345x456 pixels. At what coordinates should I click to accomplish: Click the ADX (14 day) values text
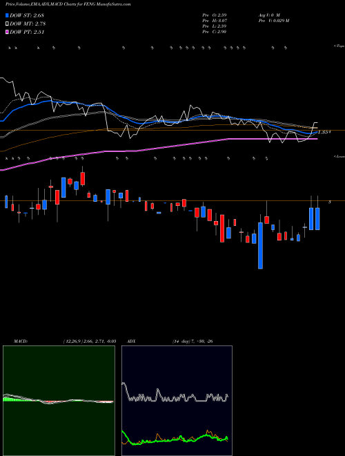193,341
